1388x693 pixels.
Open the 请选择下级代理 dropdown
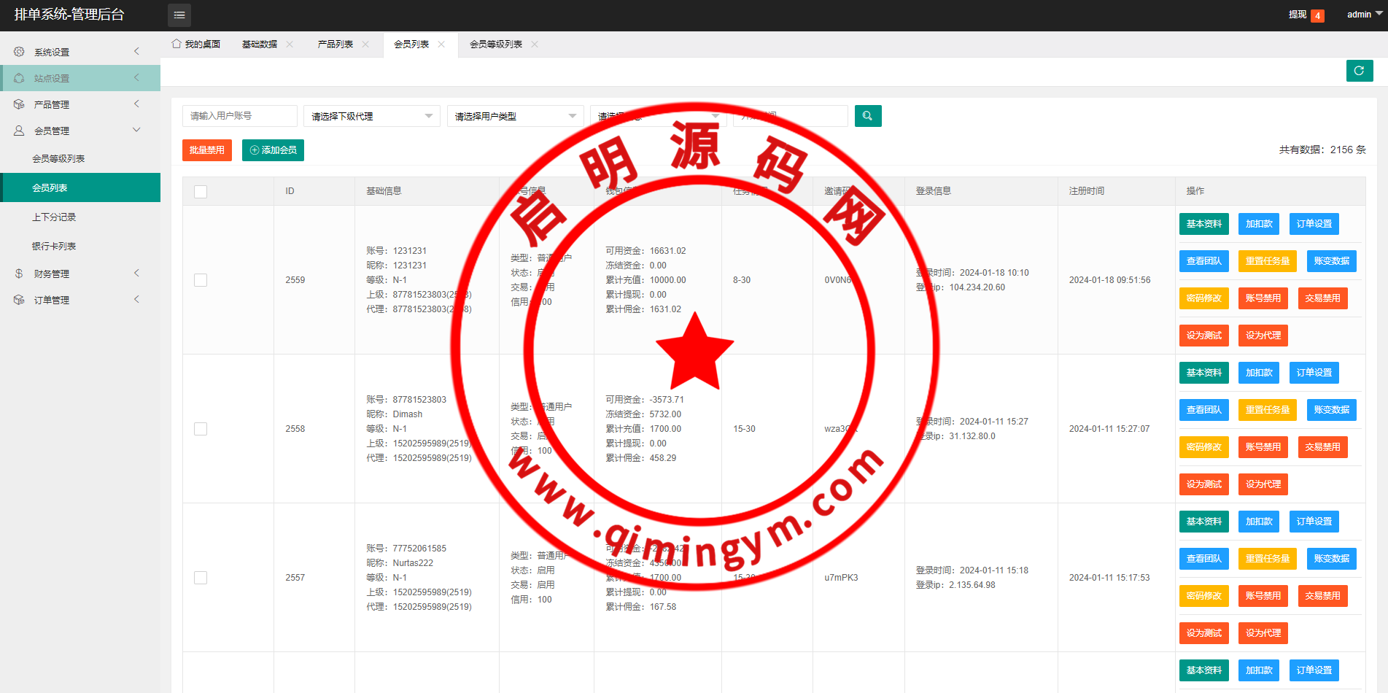pos(371,116)
